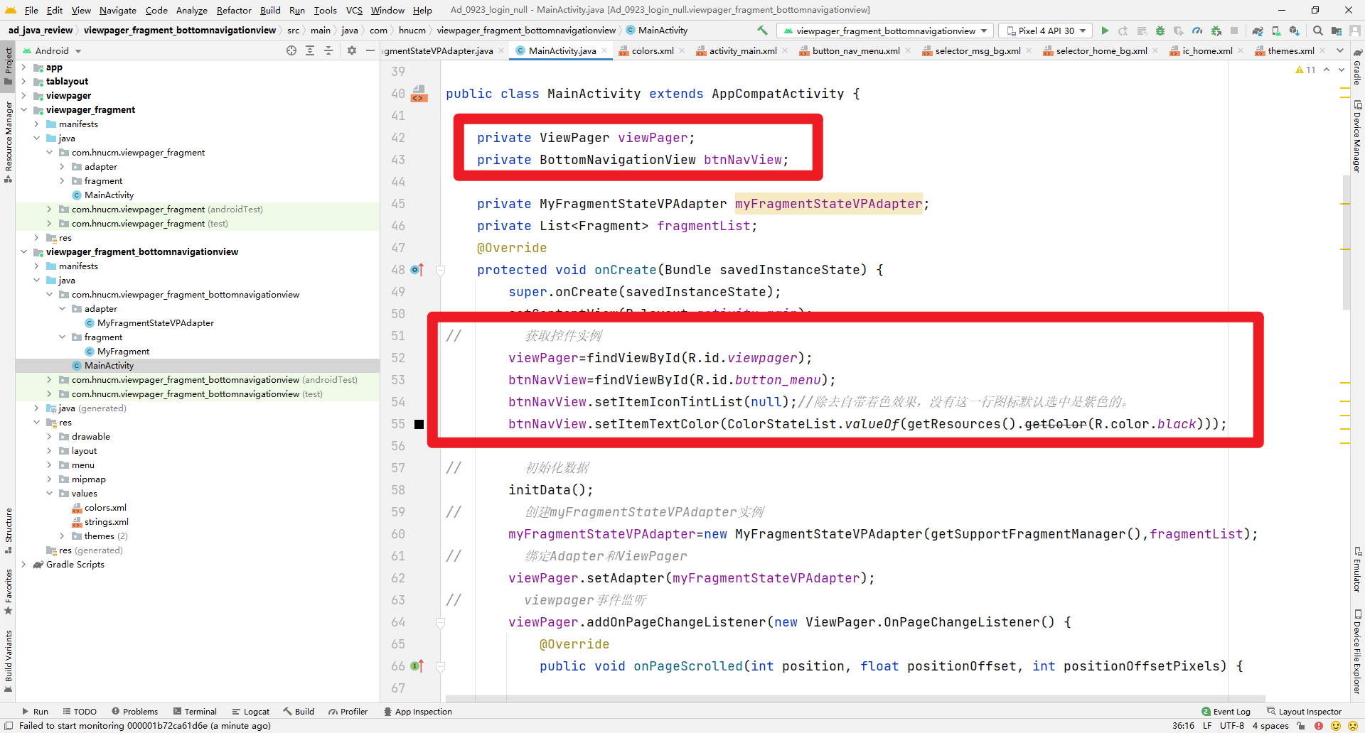
Task: Open the Refactor menu
Action: tap(234, 10)
